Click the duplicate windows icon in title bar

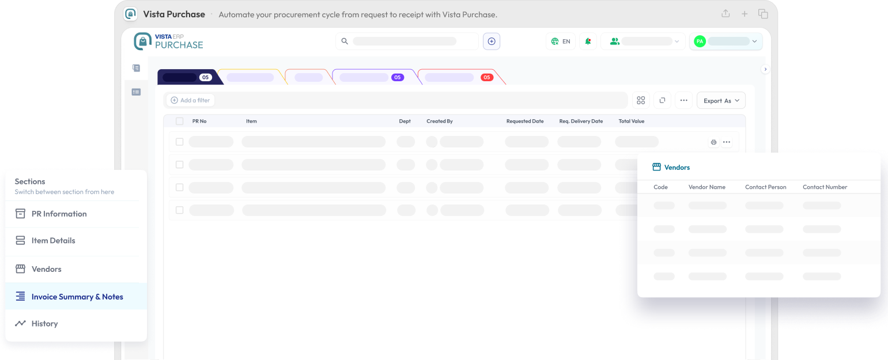(x=763, y=14)
